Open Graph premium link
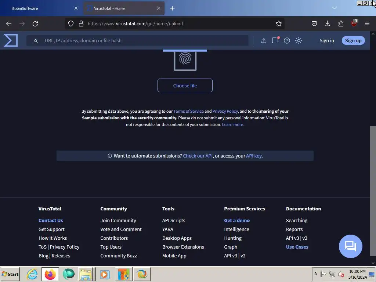This screenshot has width=376, height=282. (231, 247)
